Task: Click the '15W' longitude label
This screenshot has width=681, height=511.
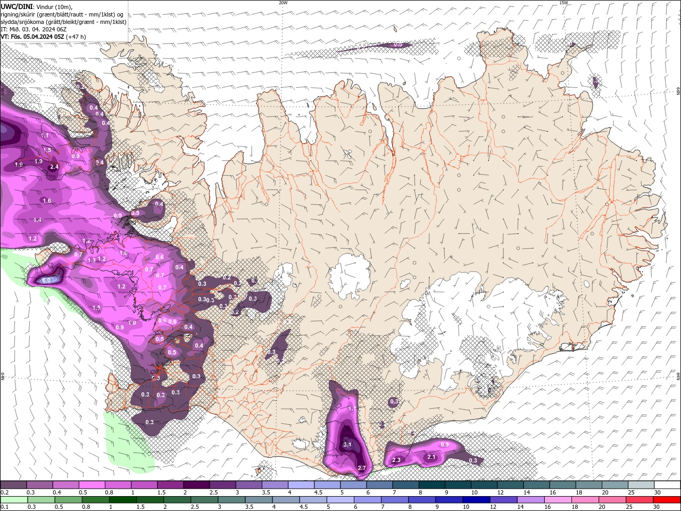Action: 563,3
